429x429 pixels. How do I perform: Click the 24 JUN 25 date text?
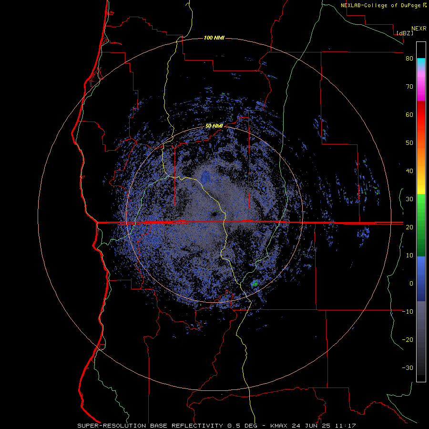click(x=312, y=426)
